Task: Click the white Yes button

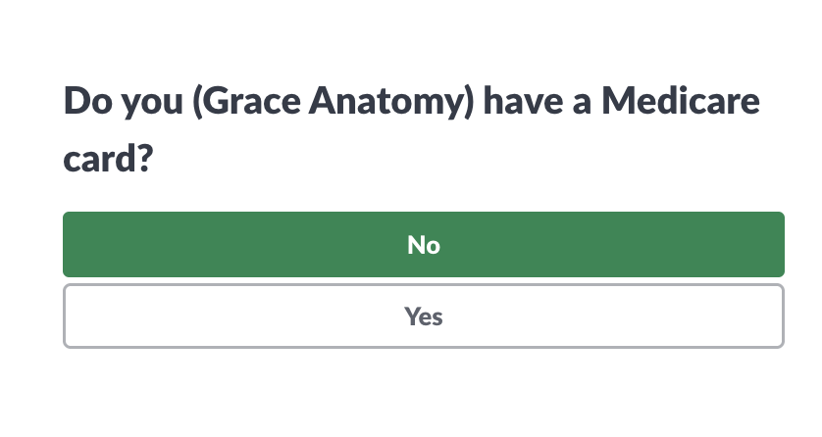Action: 423,316
